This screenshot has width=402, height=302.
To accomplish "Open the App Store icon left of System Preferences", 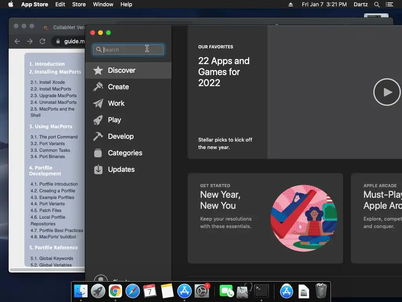I will [185, 291].
